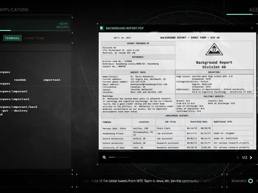Image resolution: width=258 pixels, height=193 pixels.
Task: Click 'Under Dr. Kilgman' additional info
Action: (x=224, y=133)
